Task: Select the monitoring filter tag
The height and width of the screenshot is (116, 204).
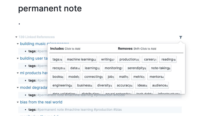Action: tap(113, 68)
